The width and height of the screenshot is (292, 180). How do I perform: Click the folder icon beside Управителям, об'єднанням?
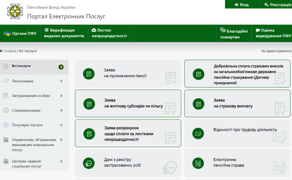[x=6, y=139]
